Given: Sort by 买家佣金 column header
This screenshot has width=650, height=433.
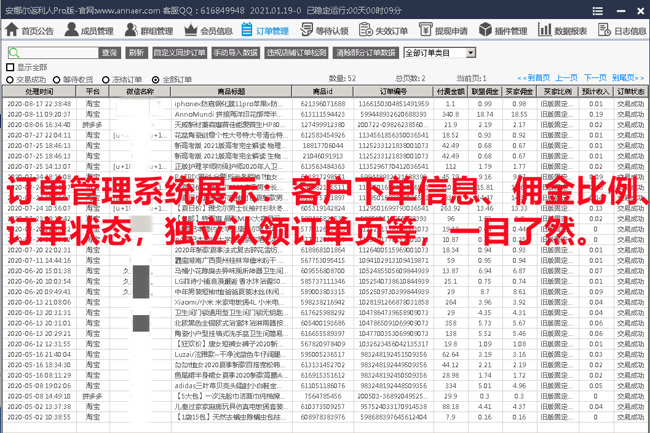Looking at the screenshot, I should (x=519, y=92).
